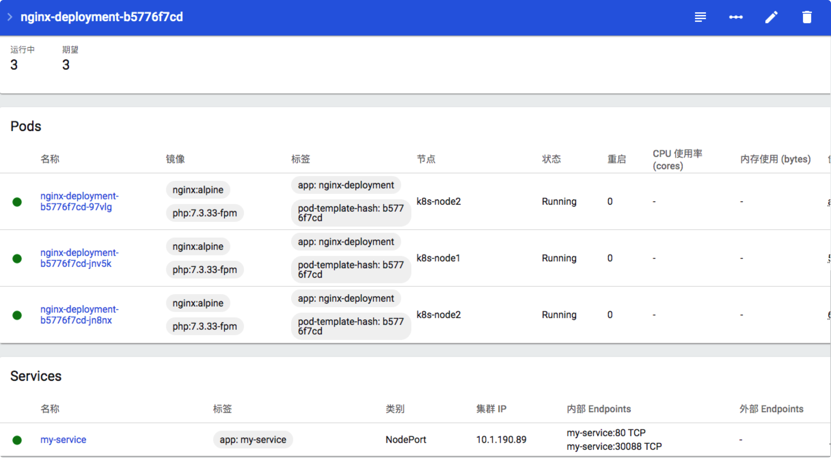Viewport: 831px width, 458px height.
Task: Expand the breadcrumb chevron before nginx-deployment-b5776f7cd
Action: [10, 17]
